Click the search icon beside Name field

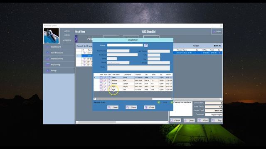tap(146, 45)
